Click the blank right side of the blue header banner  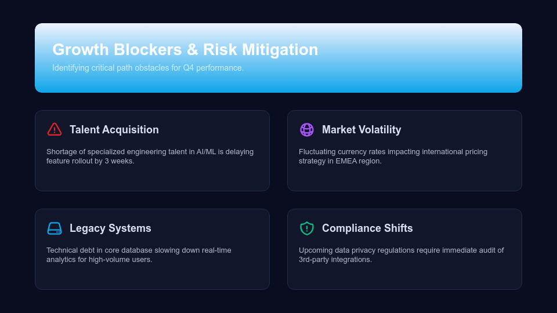pyautogui.click(x=441, y=58)
